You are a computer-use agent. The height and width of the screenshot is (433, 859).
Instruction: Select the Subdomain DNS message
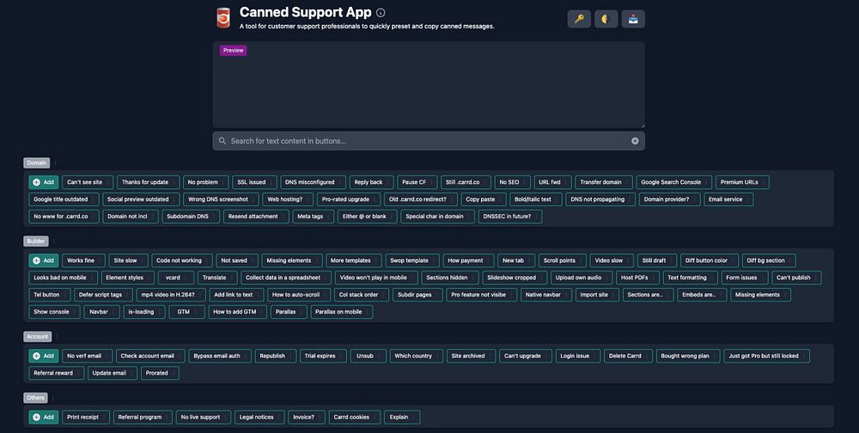[x=191, y=216]
